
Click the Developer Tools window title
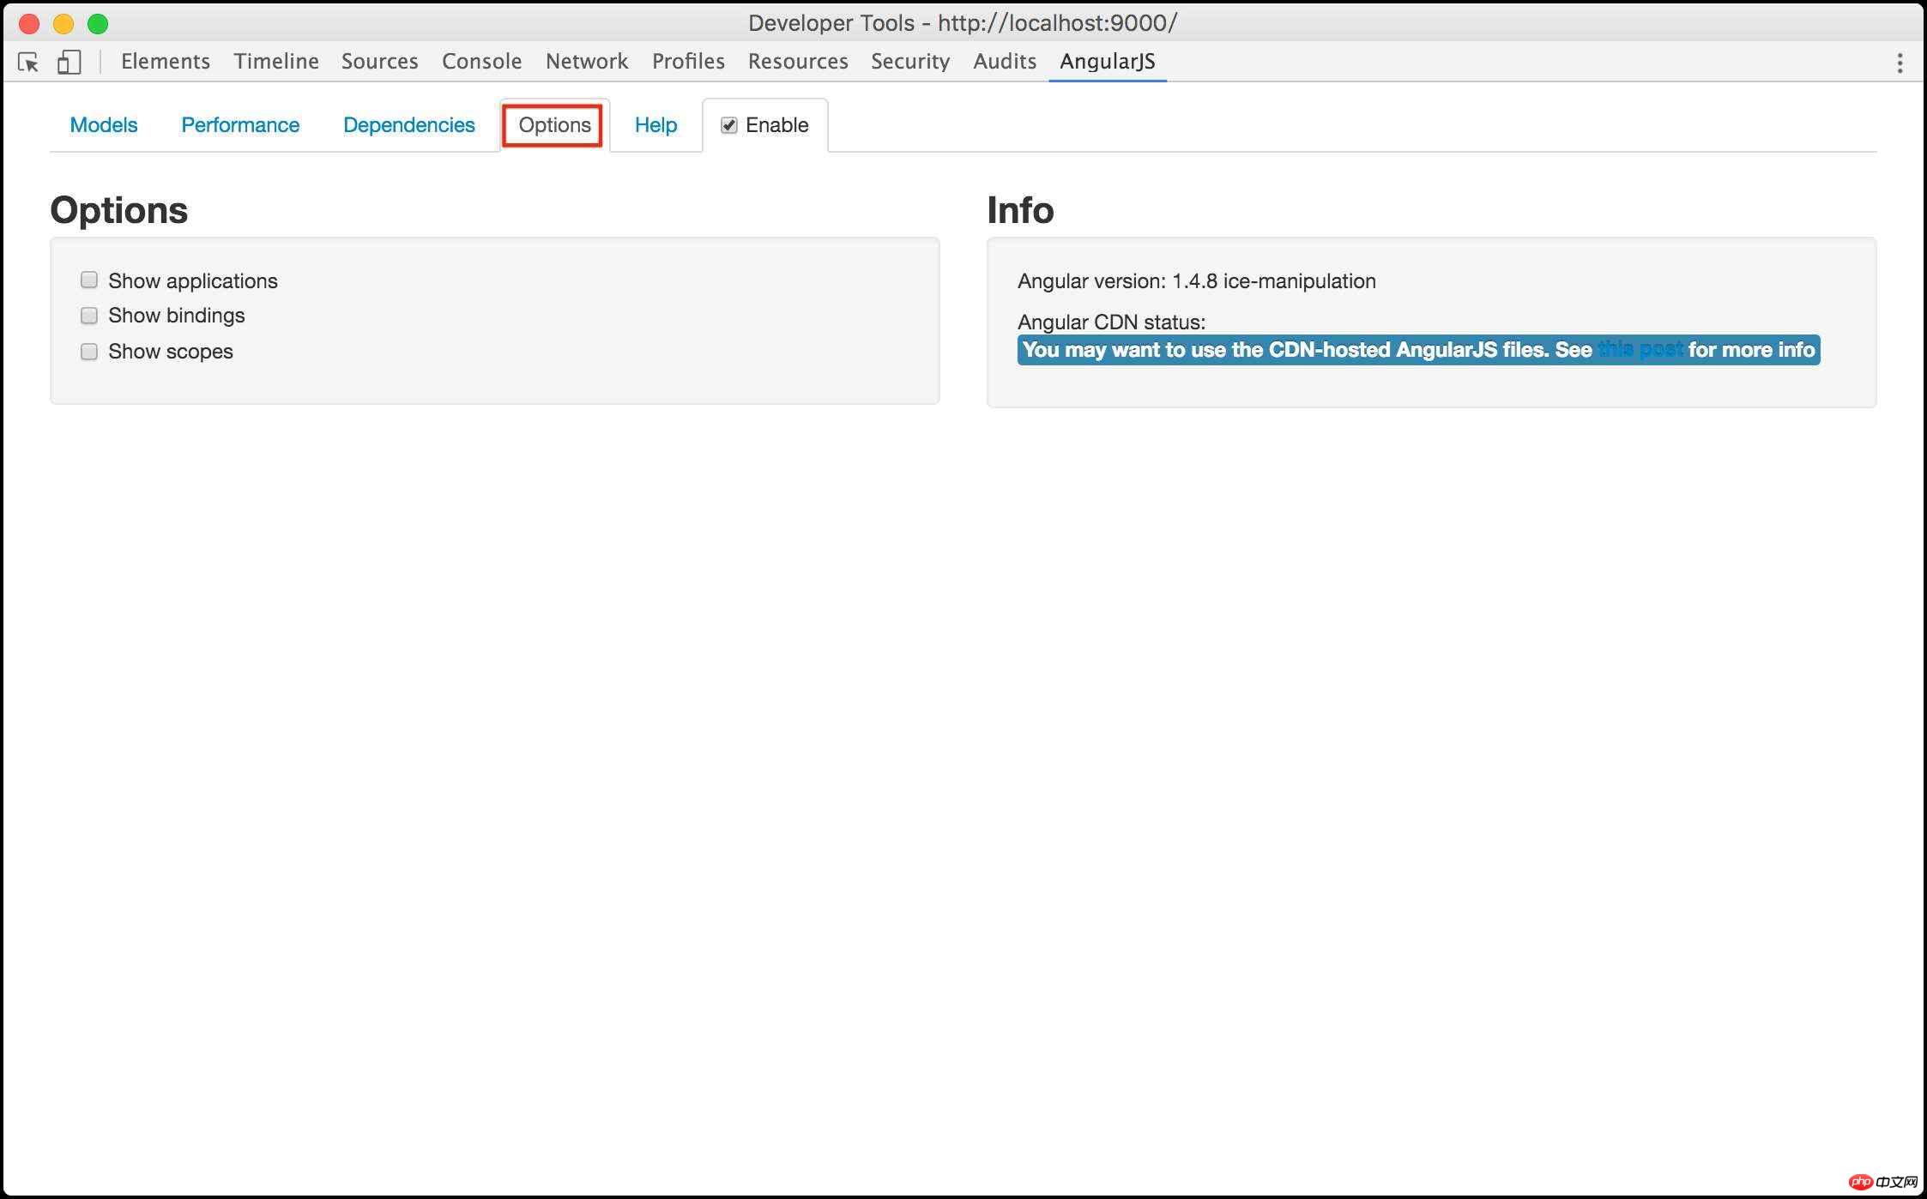[963, 23]
